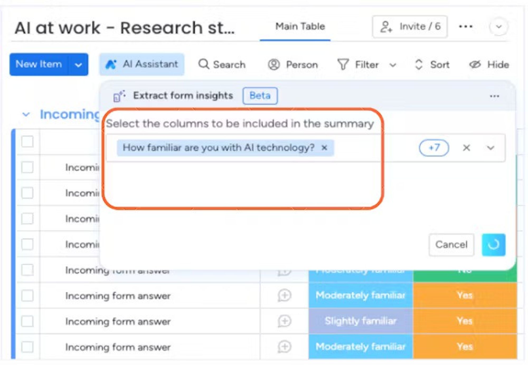Open the Hide columns option
Viewport: 528px width, 365px height.
[x=489, y=64]
